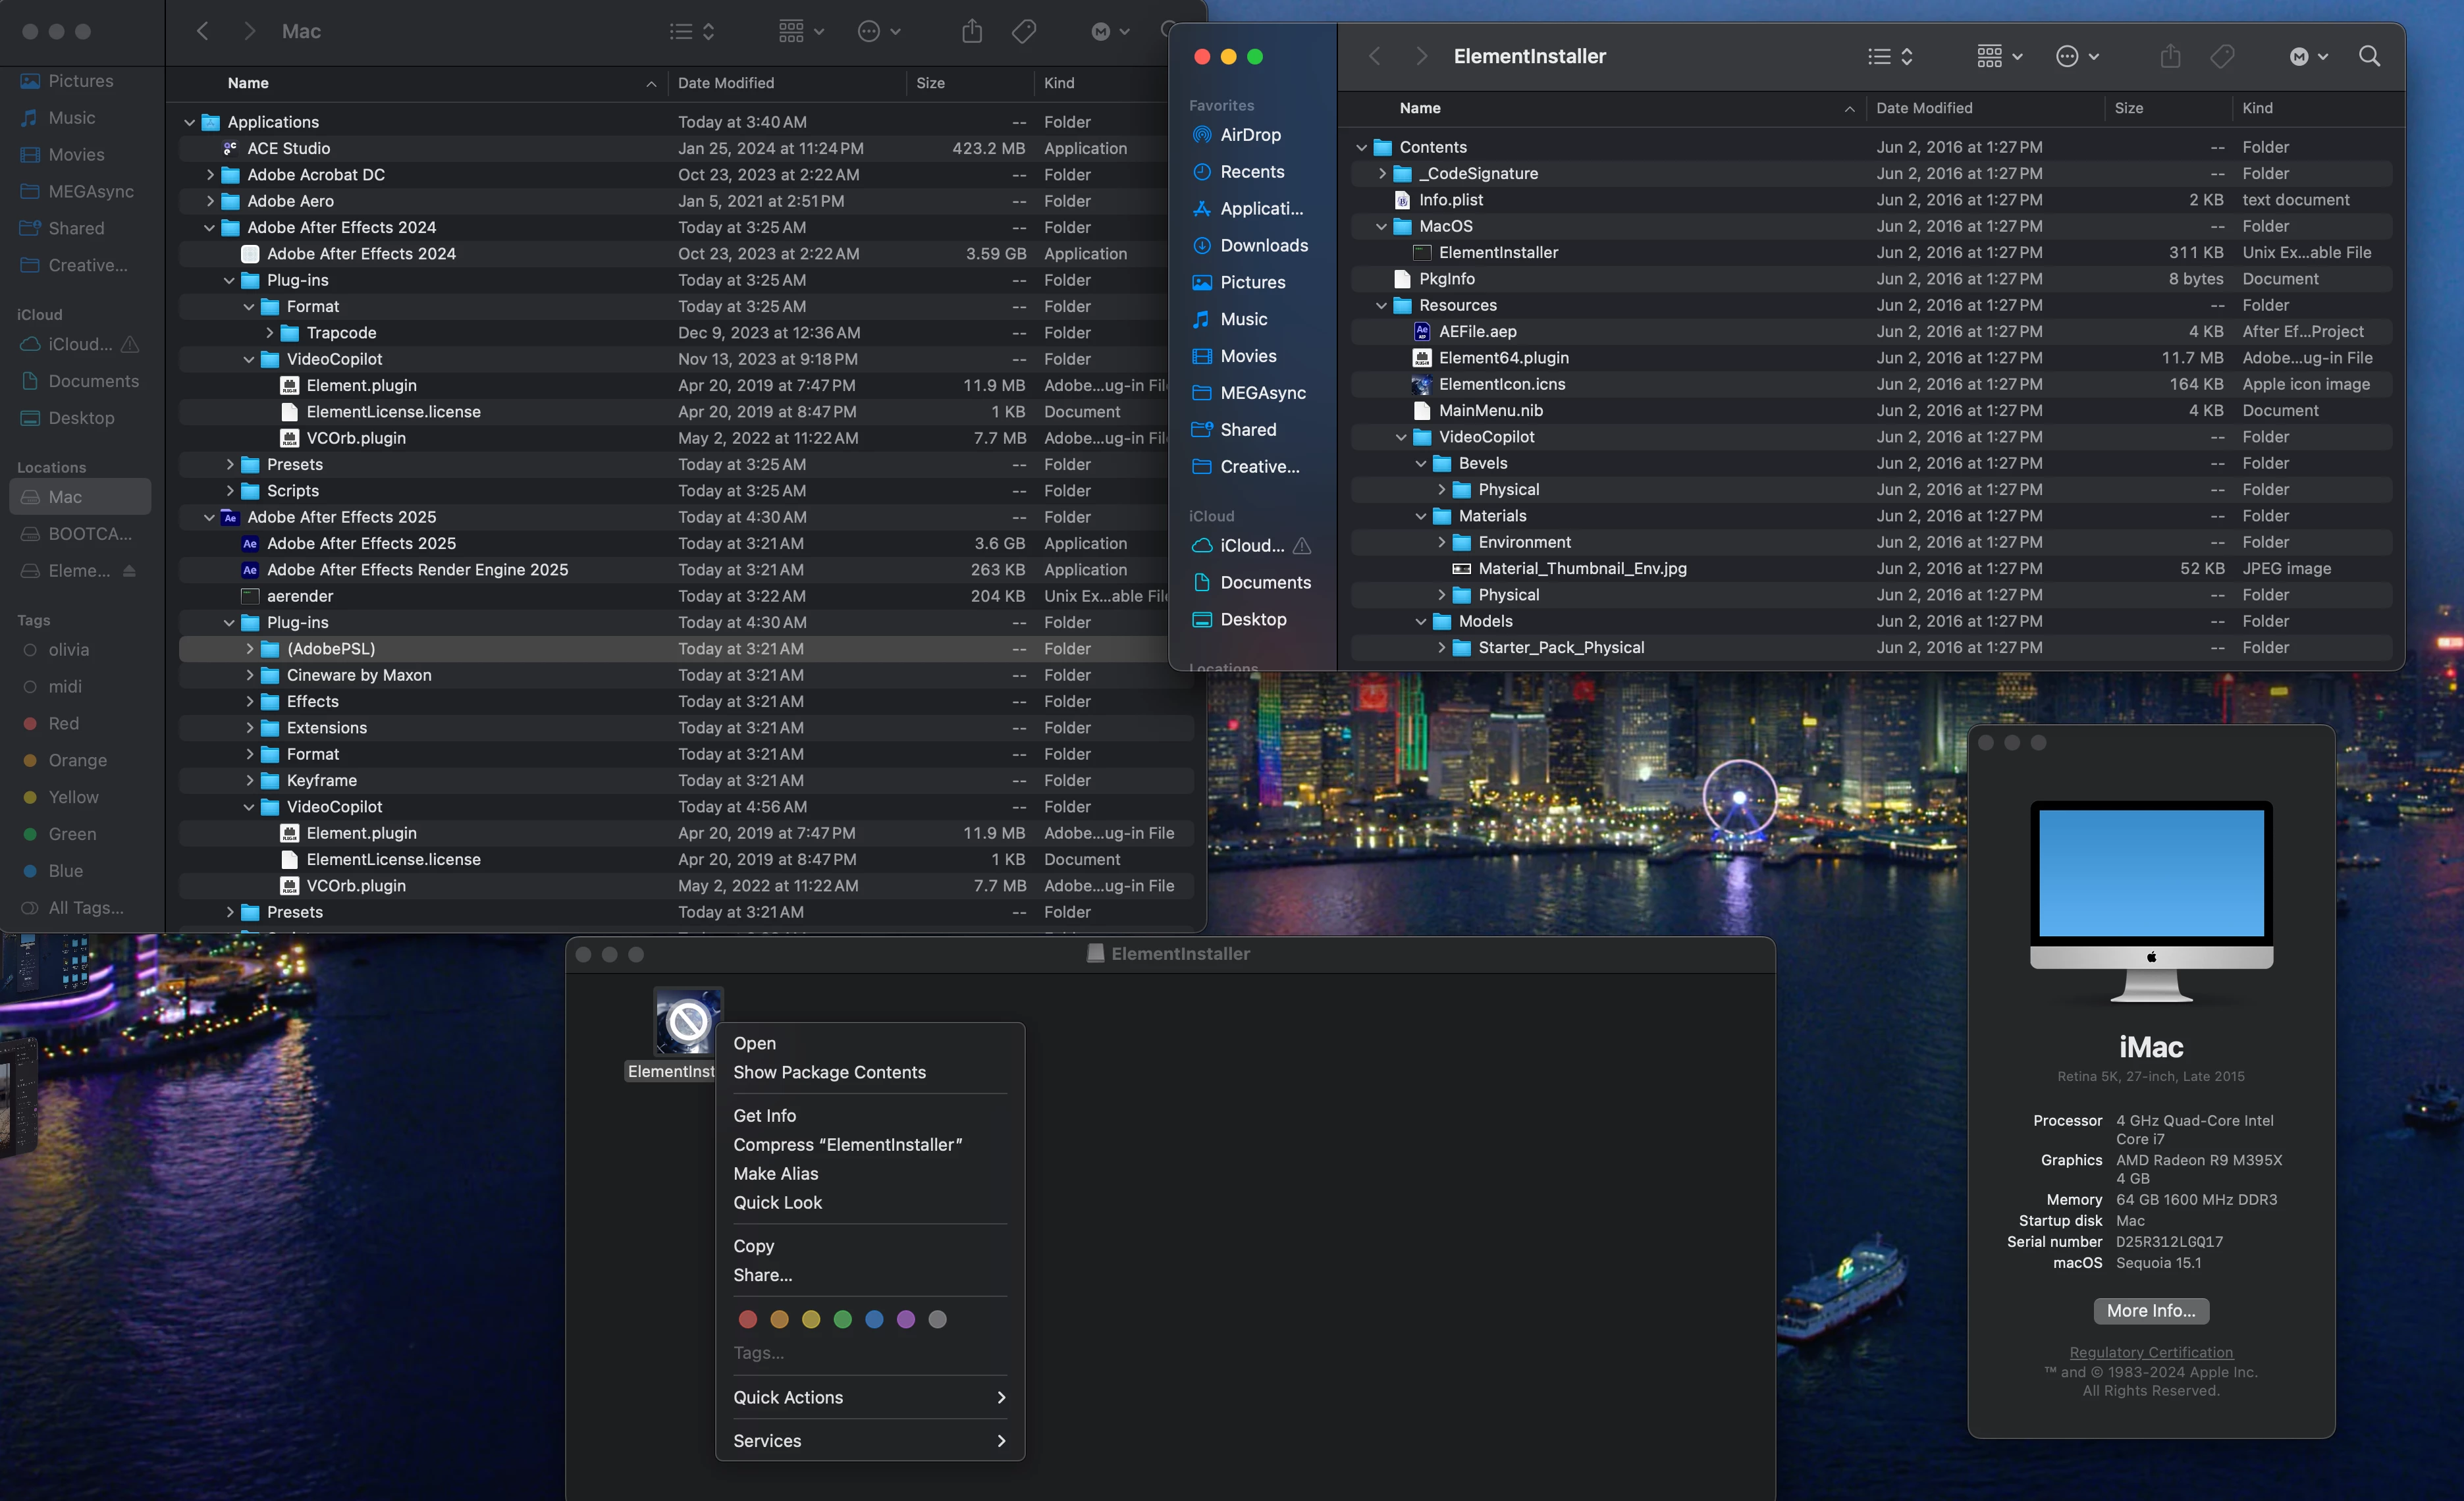Open AirDrop in the Finder sidebar

click(x=1250, y=135)
